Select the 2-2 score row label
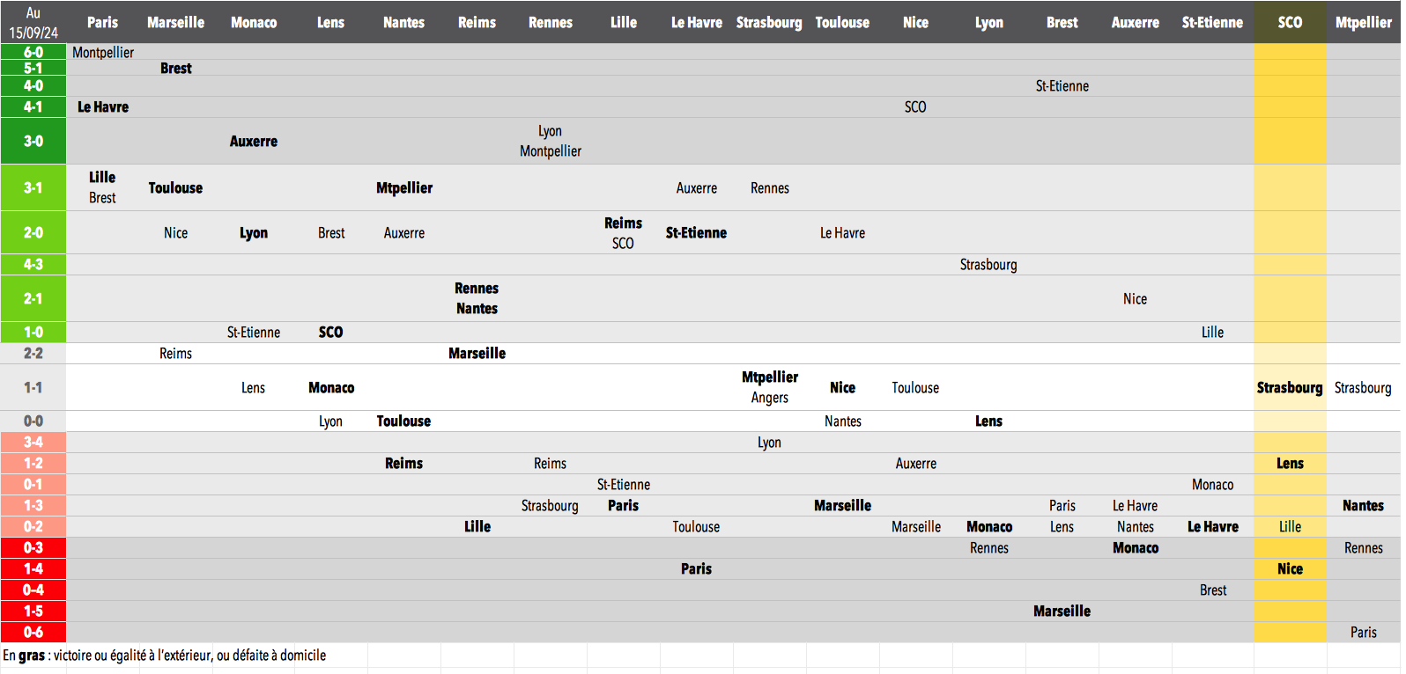The image size is (1406, 674). (33, 353)
